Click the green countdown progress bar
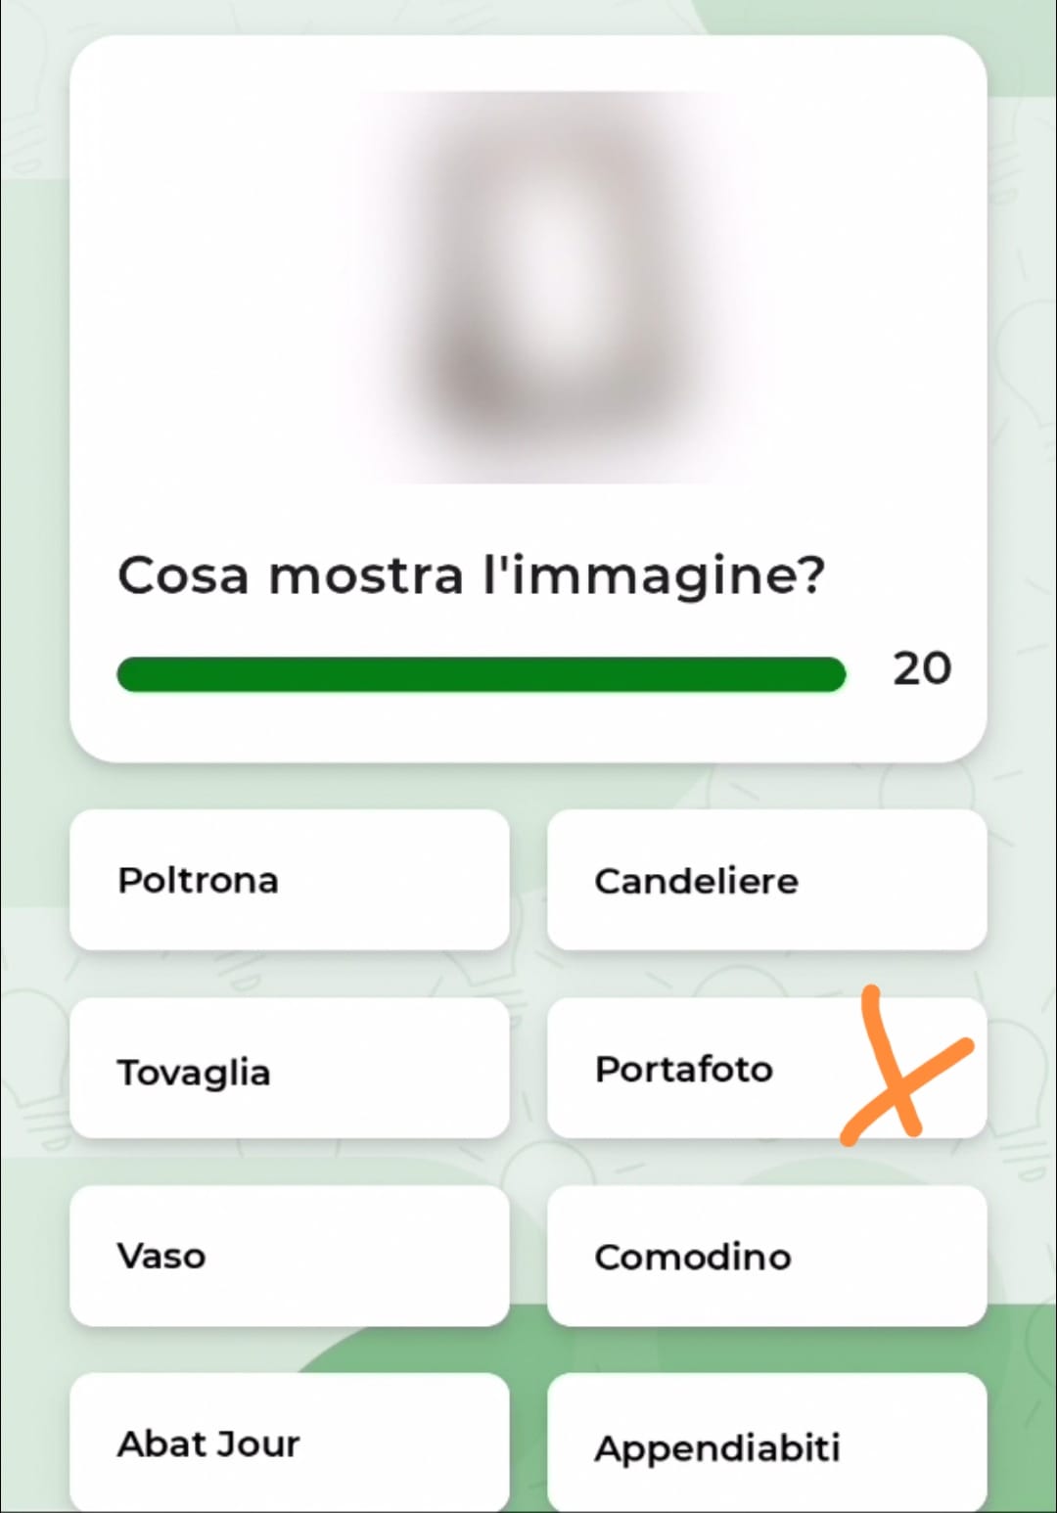 coord(480,674)
